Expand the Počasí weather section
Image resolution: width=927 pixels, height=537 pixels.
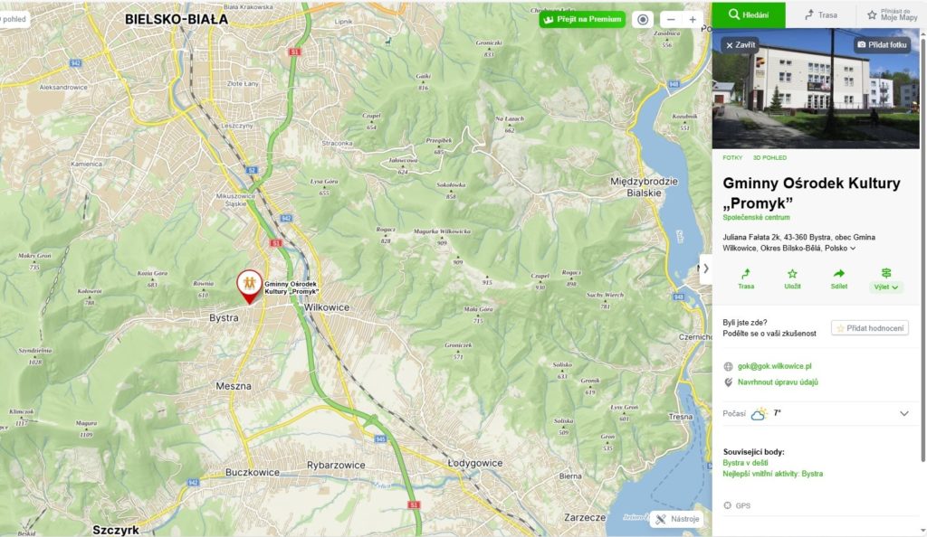[x=903, y=413]
